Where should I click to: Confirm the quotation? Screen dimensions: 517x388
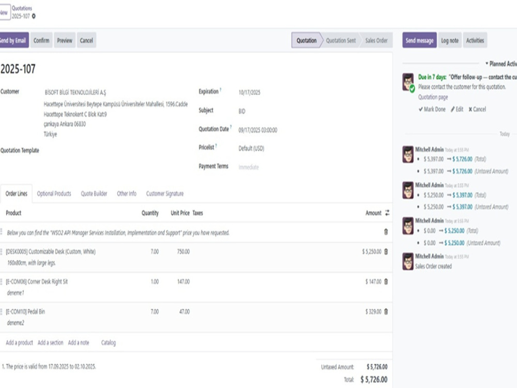[41, 40]
